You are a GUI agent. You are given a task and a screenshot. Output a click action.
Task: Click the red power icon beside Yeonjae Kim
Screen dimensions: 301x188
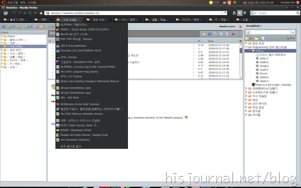(297, 3)
